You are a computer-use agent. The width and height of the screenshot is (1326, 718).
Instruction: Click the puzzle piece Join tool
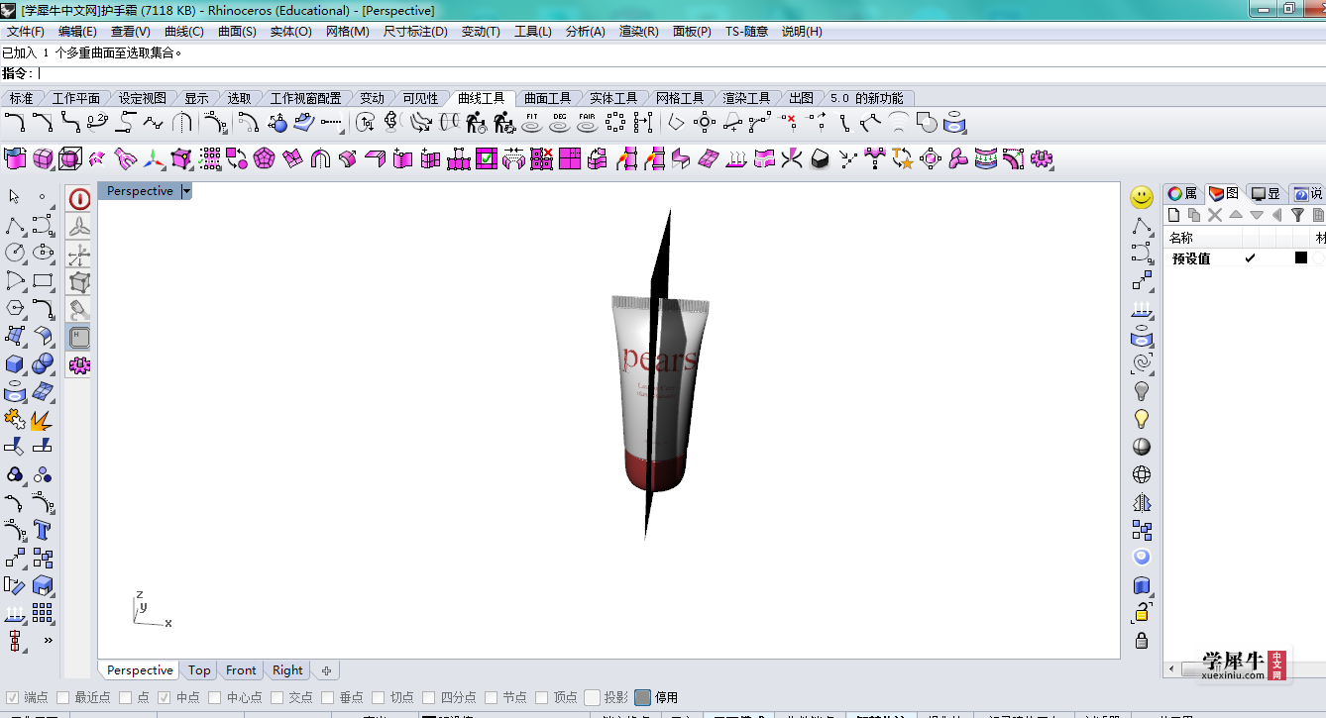tap(15, 419)
